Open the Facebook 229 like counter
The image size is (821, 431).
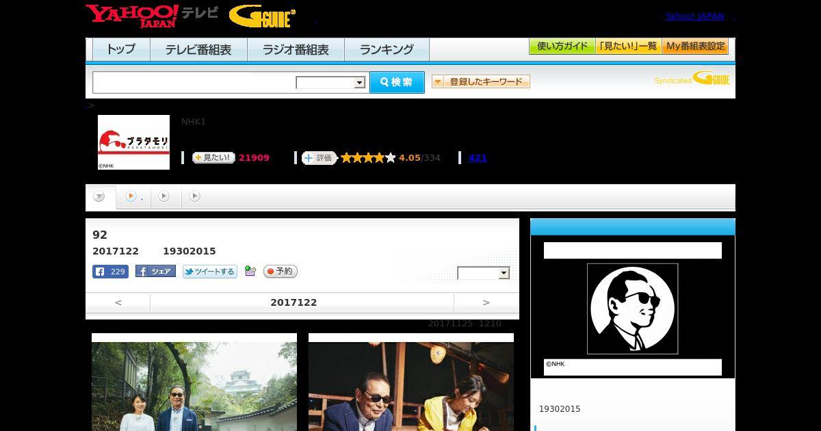(110, 272)
